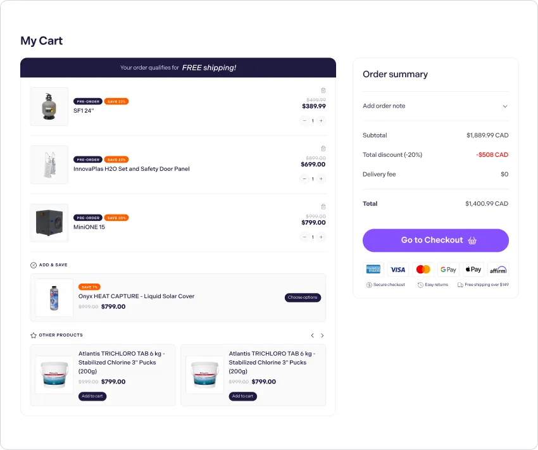
Task: Click the FREE shipping! banner text
Action: pyautogui.click(x=209, y=68)
